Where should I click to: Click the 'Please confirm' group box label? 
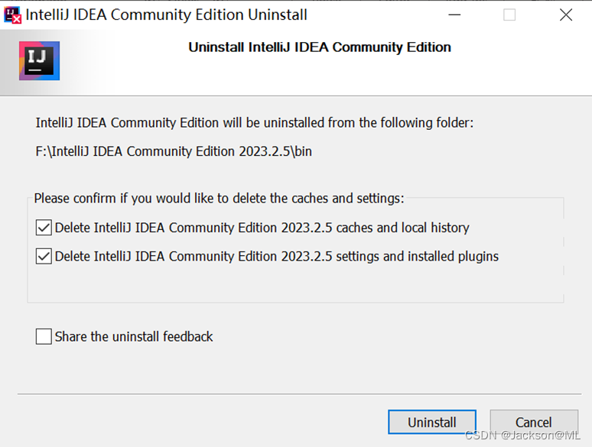[219, 199]
